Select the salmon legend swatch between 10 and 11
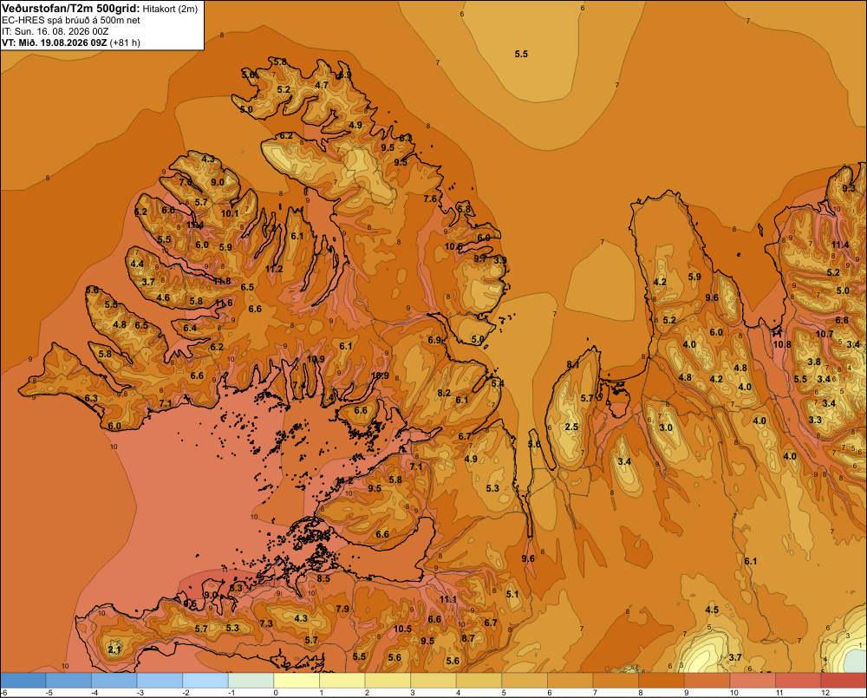The height and width of the screenshot is (698, 867). pos(753,680)
